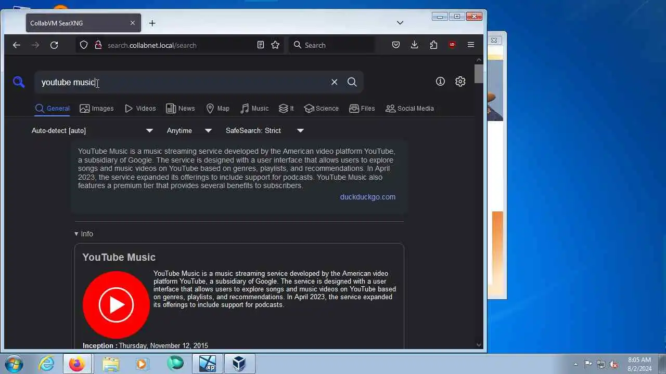The image size is (666, 374).
Task: Open the VirtualBox taskbar icon
Action: click(239, 364)
